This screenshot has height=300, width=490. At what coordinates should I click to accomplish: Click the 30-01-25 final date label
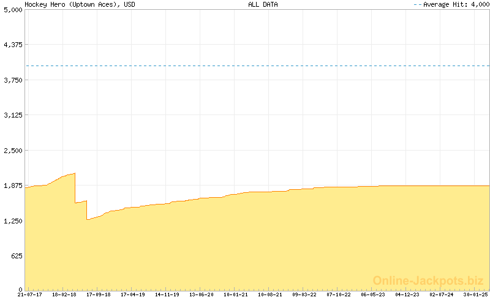coord(476,294)
